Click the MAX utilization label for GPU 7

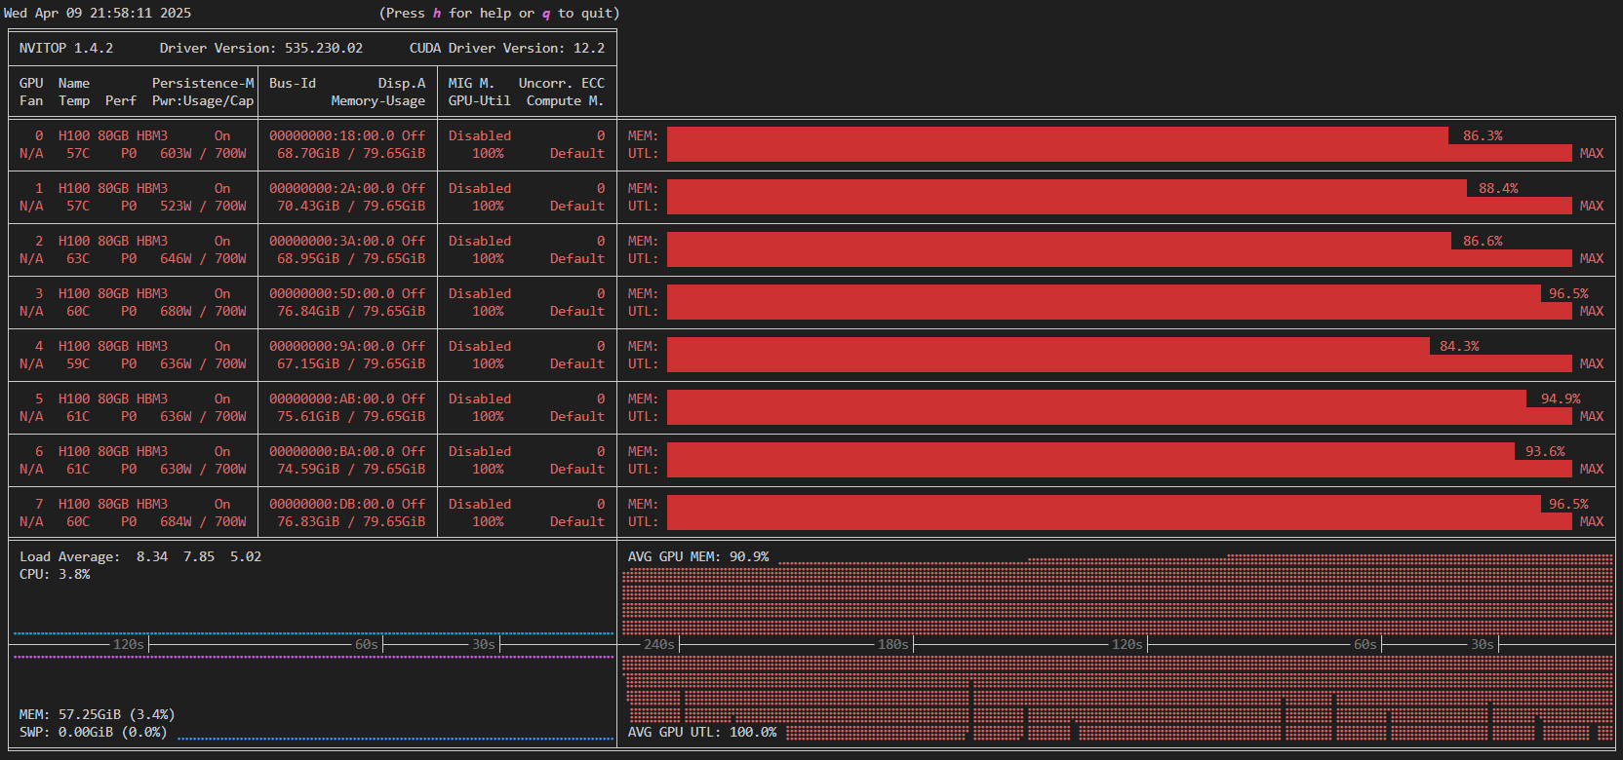pos(1592,521)
